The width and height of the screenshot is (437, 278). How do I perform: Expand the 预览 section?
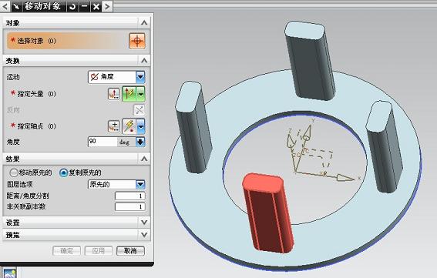76,235
